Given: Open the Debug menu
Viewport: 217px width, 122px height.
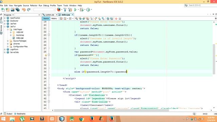Looking at the screenshot, I should point(46,5).
